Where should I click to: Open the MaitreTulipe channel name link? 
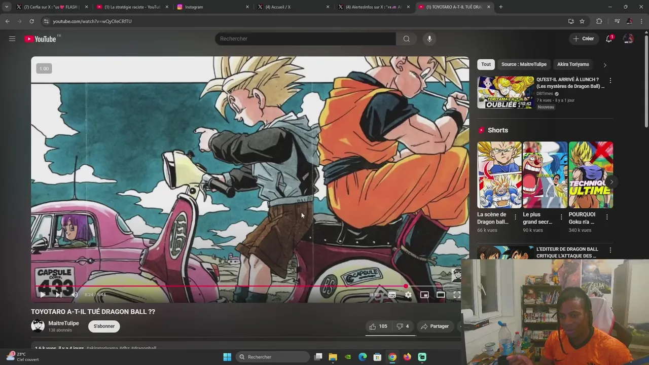click(x=63, y=323)
